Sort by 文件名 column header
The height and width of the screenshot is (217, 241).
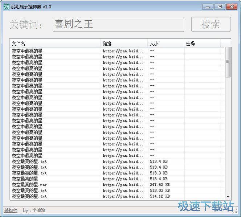click(55, 44)
